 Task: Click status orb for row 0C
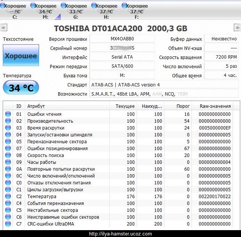click(8, 176)
